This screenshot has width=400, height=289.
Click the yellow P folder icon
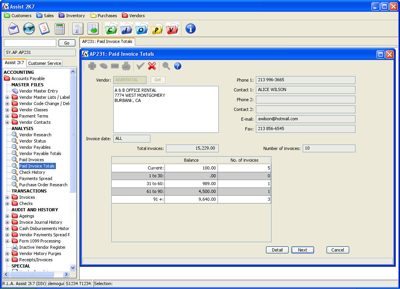(x=157, y=29)
